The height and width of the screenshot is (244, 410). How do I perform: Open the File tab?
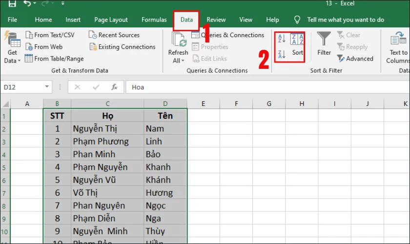coord(12,20)
